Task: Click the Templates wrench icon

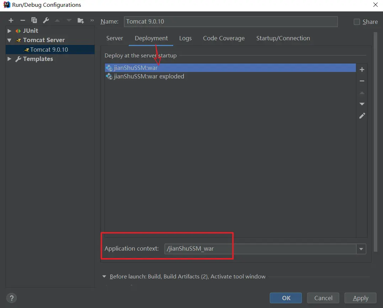Action: [x=18, y=59]
